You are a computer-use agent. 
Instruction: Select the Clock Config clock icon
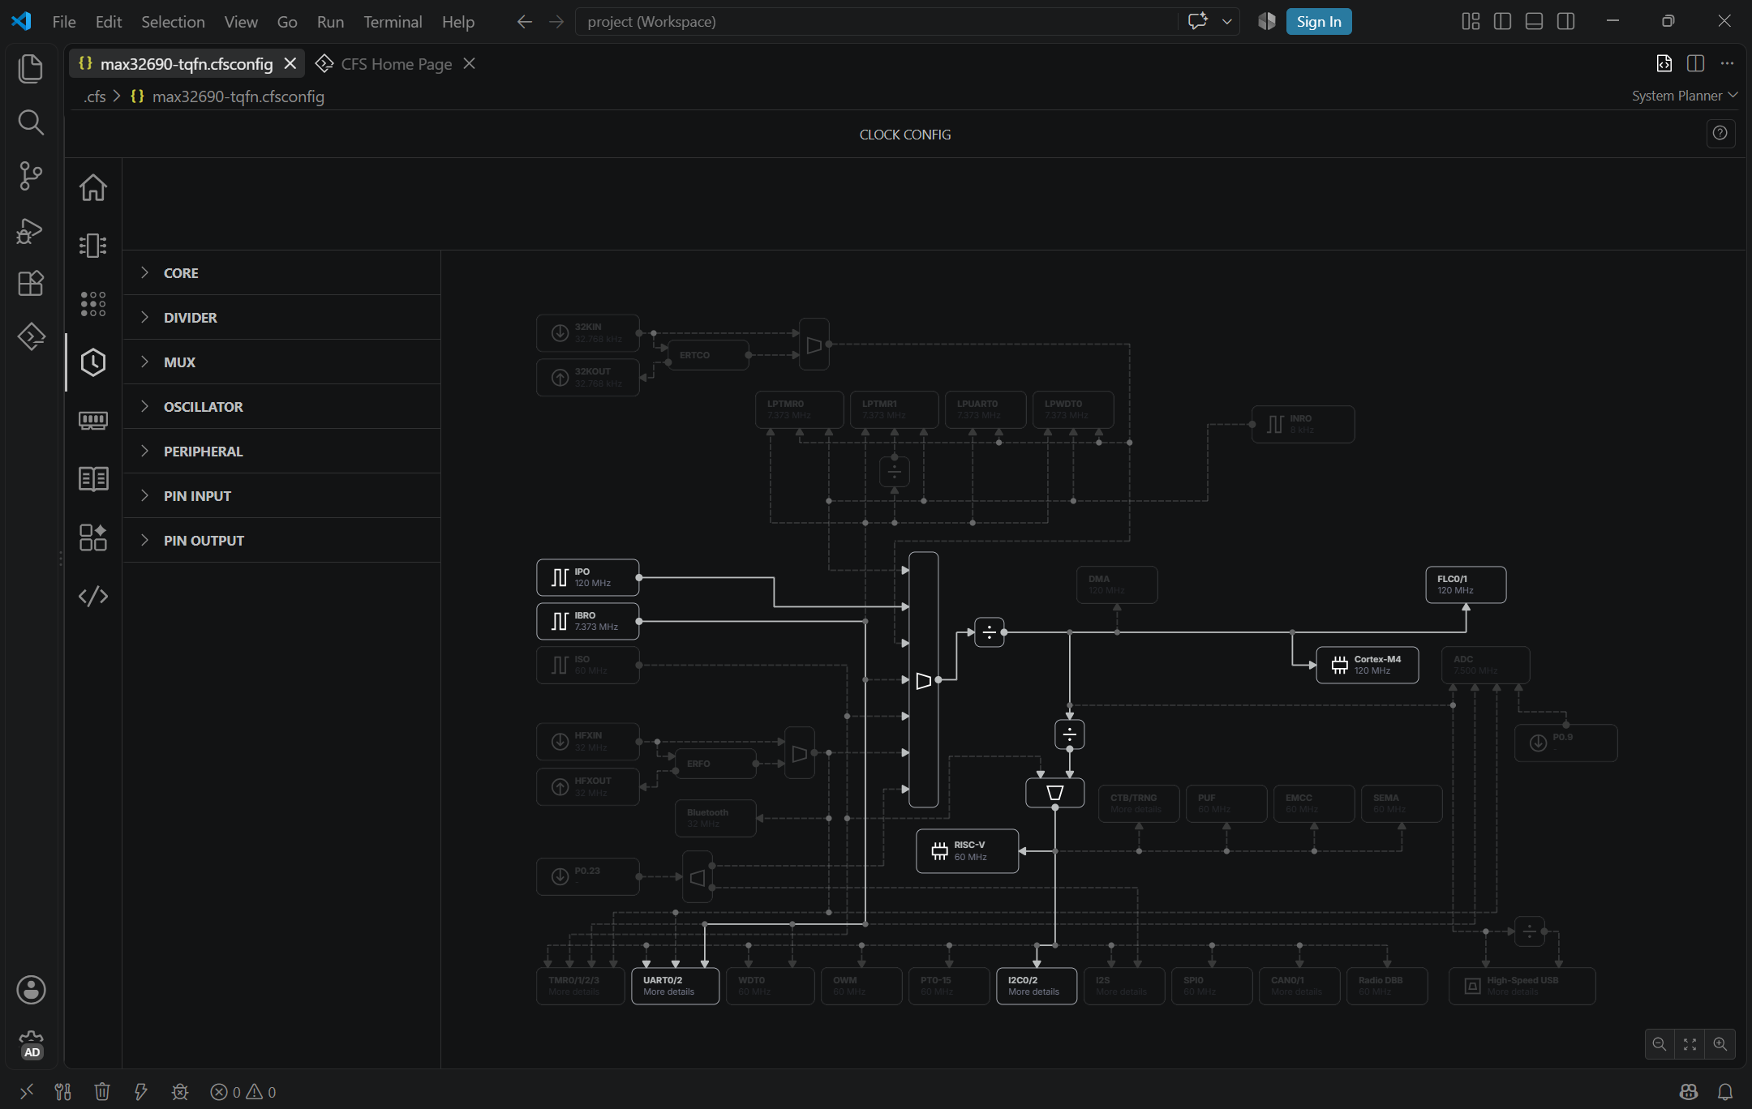click(93, 362)
